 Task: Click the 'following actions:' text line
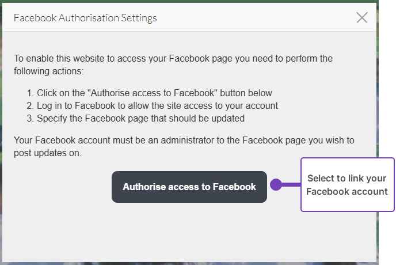point(49,71)
